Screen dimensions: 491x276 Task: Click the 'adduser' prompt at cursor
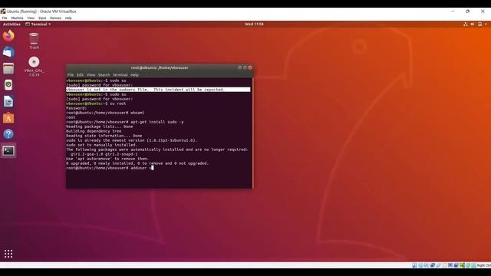pos(110,168)
